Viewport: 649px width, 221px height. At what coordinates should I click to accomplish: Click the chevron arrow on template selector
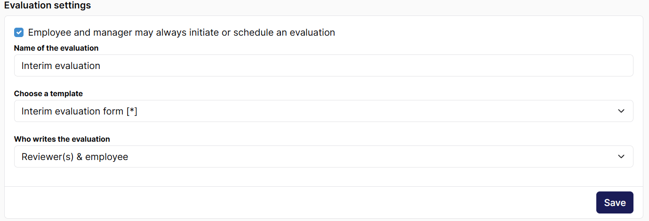621,111
